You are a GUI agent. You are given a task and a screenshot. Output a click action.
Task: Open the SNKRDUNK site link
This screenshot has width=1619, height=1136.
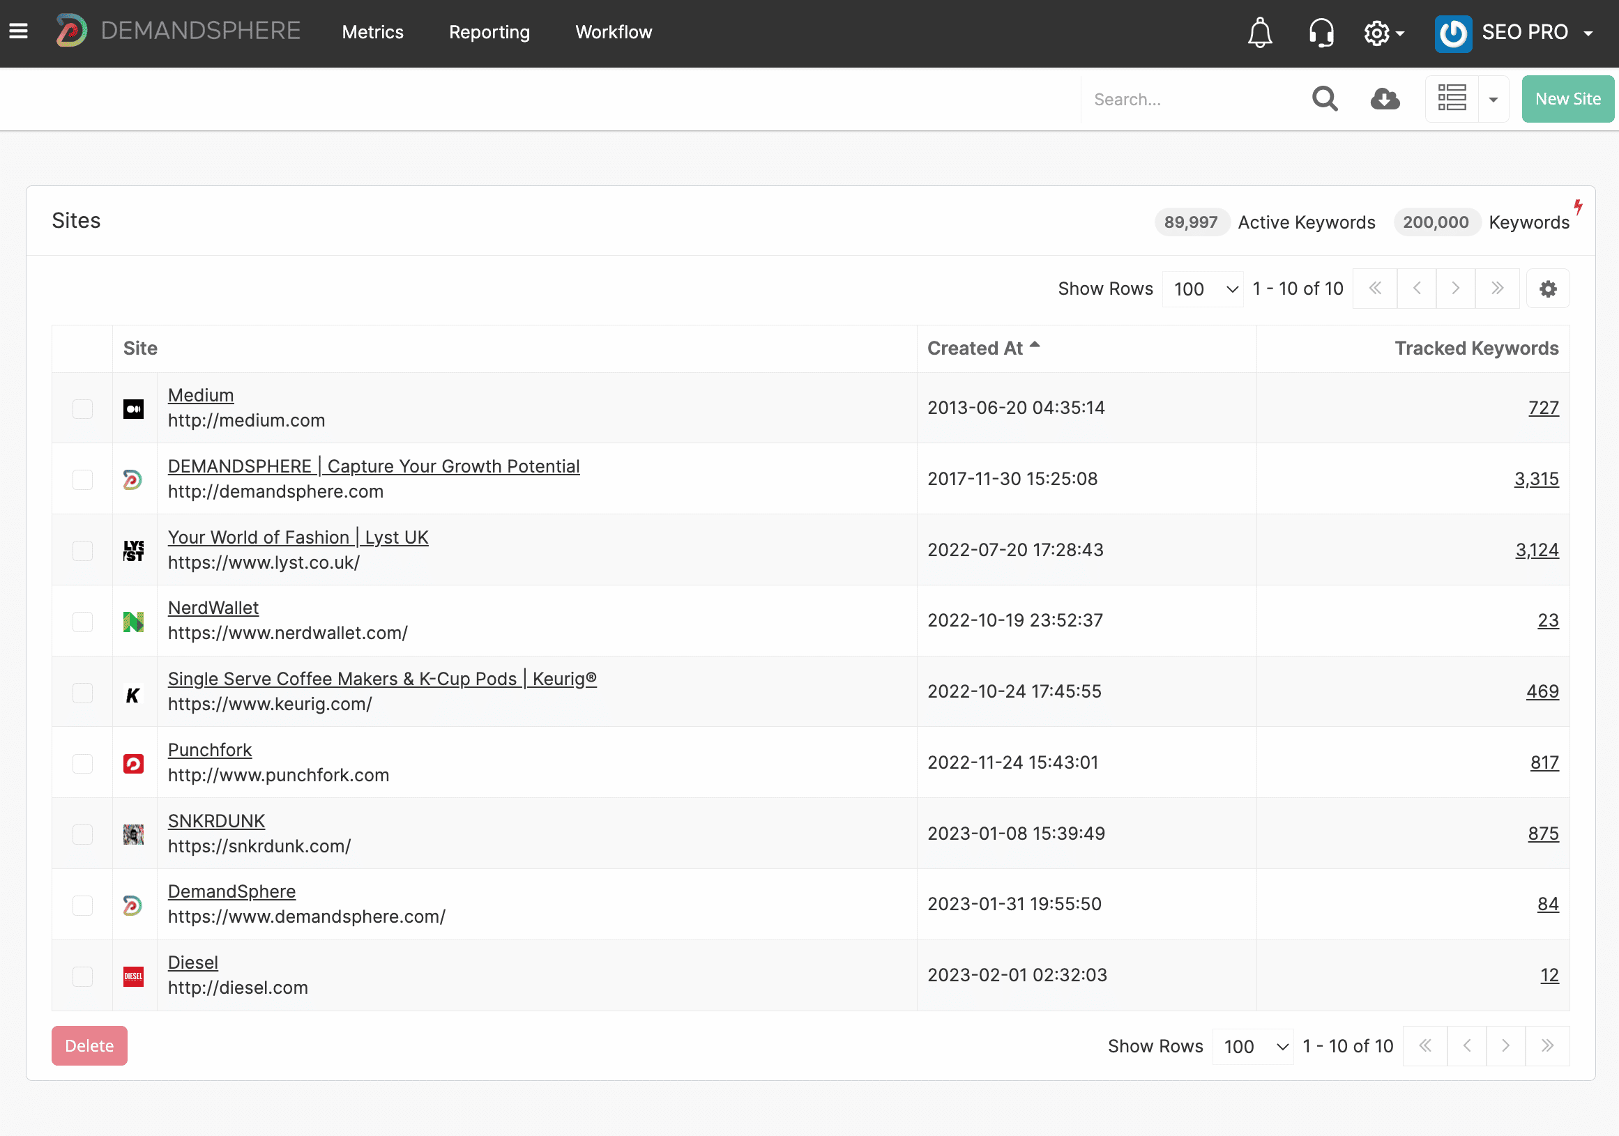(215, 821)
